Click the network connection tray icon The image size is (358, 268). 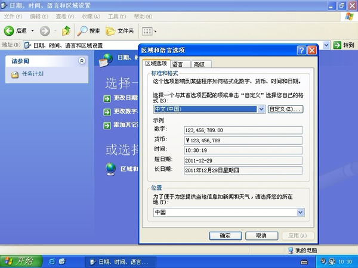point(332,261)
